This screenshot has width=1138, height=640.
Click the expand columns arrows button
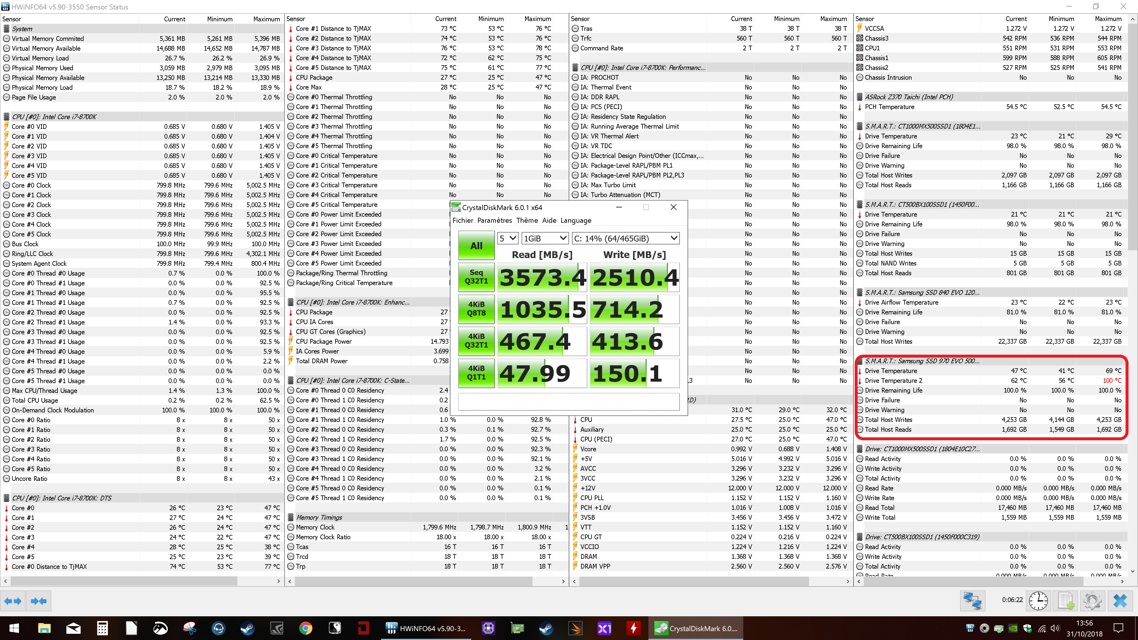tap(13, 601)
